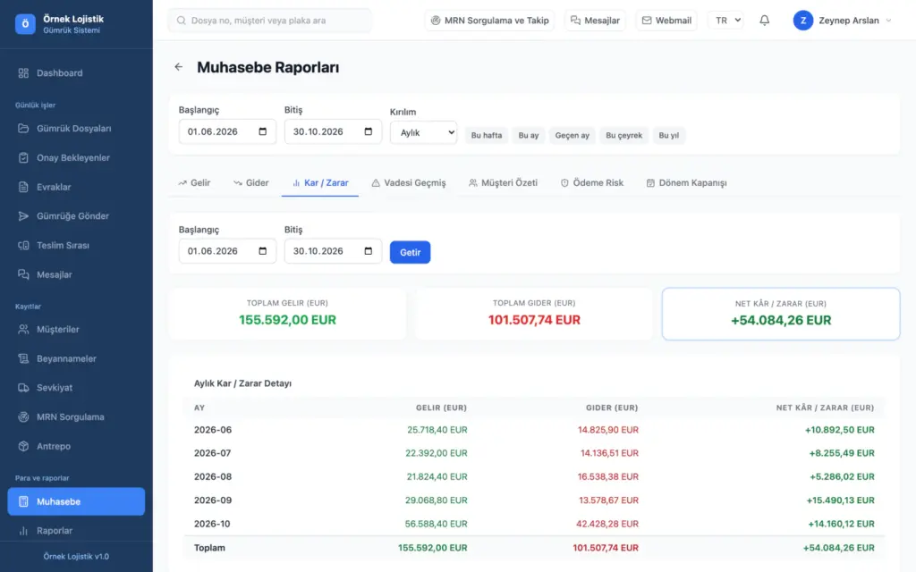Viewport: 916px width, 572px height.
Task: Open calendar picker on Kar/Zarar Bitiş date
Action: [369, 251]
